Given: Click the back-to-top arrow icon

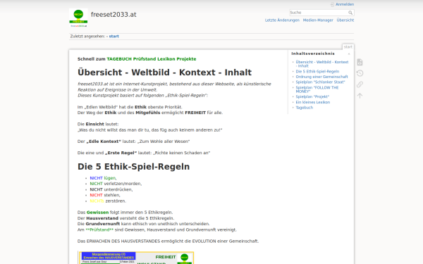Looking at the screenshot, I should pos(360,96).
